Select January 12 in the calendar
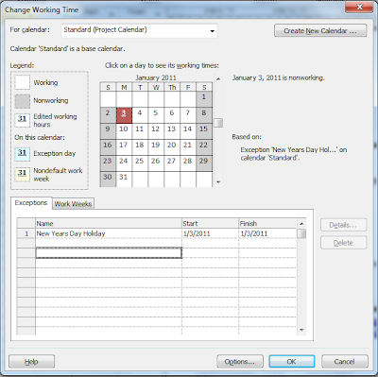 (x=156, y=131)
